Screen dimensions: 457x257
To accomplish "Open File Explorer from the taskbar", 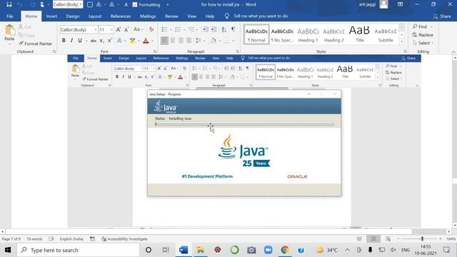I will [x=200, y=250].
